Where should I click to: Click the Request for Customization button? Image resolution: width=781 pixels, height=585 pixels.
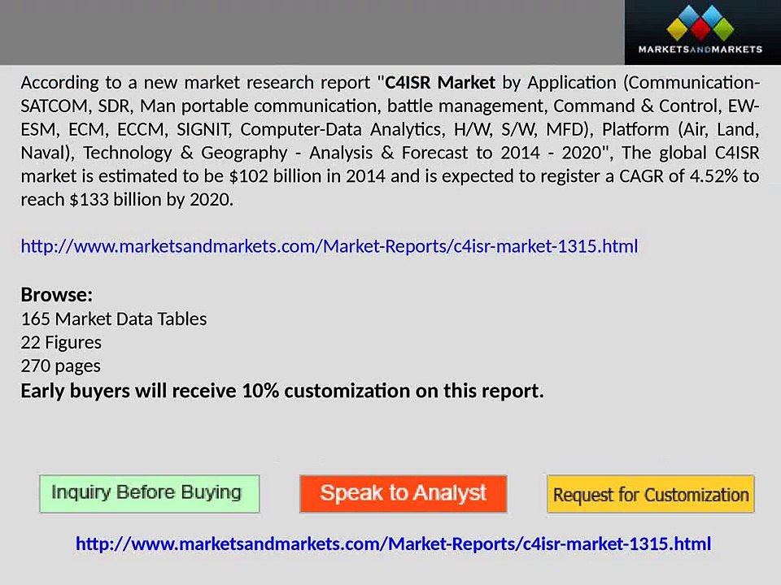pos(651,494)
